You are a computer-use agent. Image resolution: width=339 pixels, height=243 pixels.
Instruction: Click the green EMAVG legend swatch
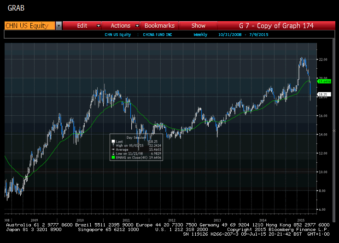[112, 158]
